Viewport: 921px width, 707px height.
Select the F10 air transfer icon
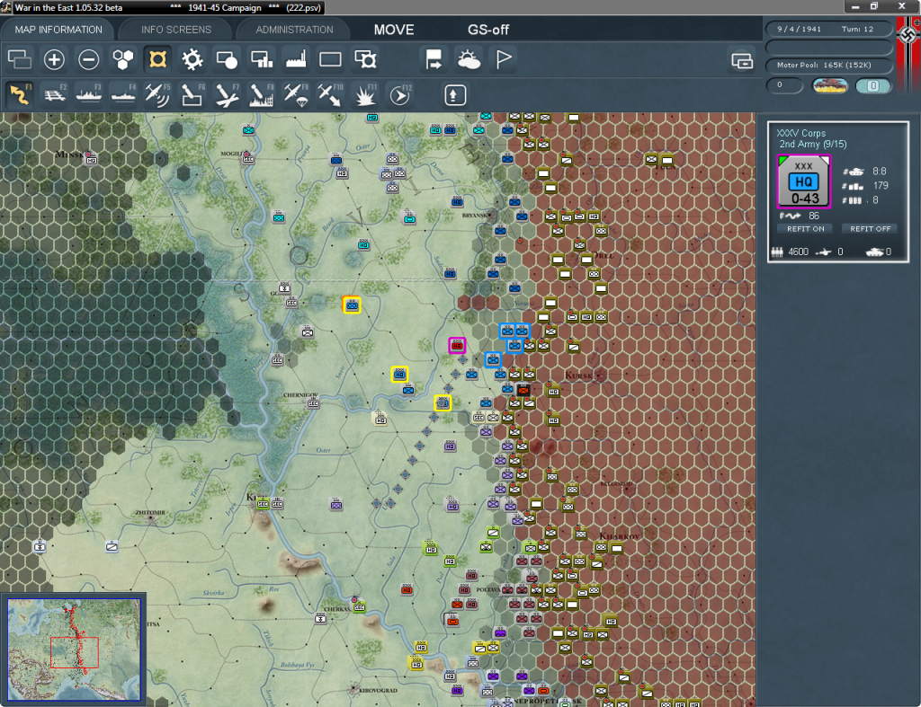330,95
